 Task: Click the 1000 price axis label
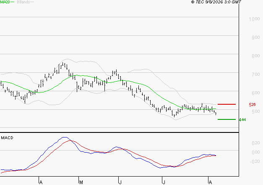pos(254,19)
